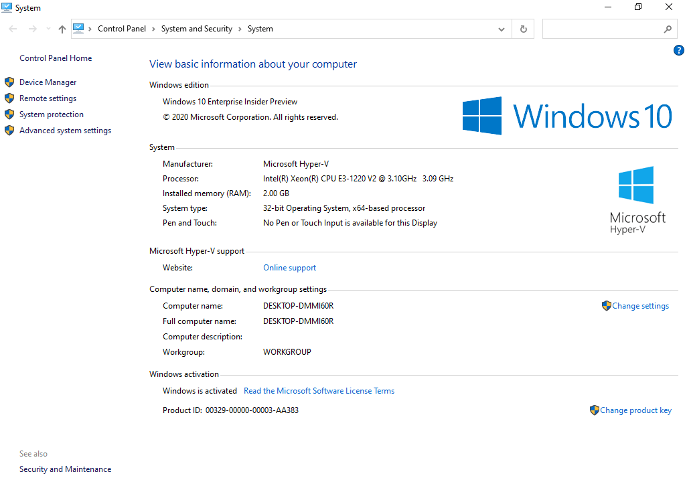The width and height of the screenshot is (685, 486).
Task: Open the recent locations dropdown arrow
Action: coord(48,29)
